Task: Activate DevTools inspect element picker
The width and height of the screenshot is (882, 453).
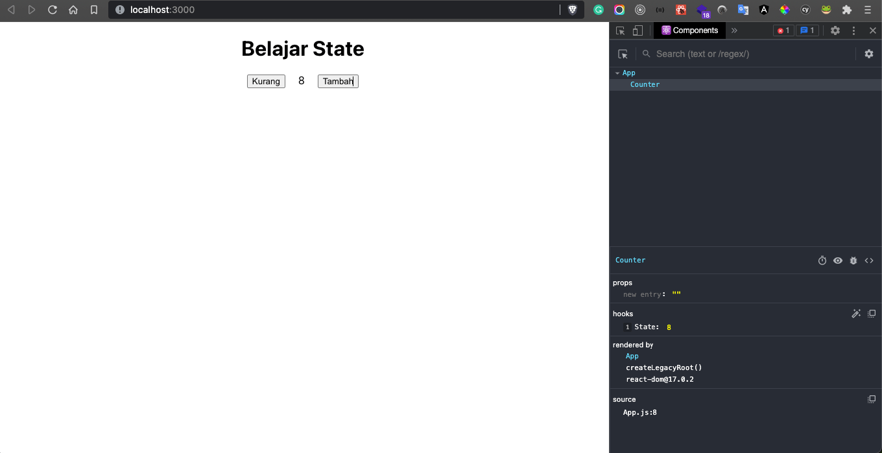Action: [x=621, y=30]
